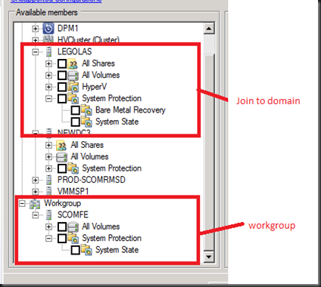
Task: Select the HVCluster (Cluster) label
Action: (x=89, y=39)
